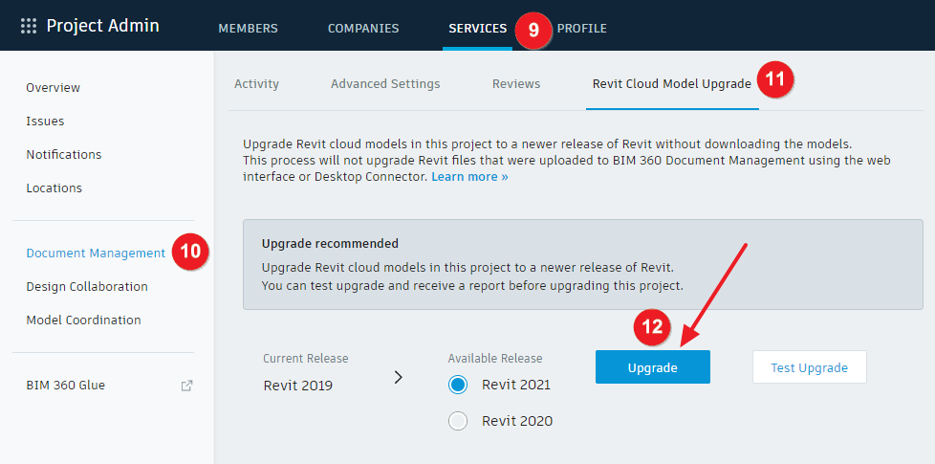
Task: Open the Issues sidebar item
Action: pos(45,122)
